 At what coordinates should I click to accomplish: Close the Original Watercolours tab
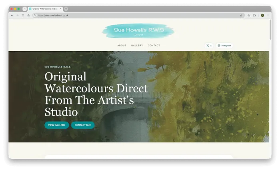pyautogui.click(x=60, y=9)
